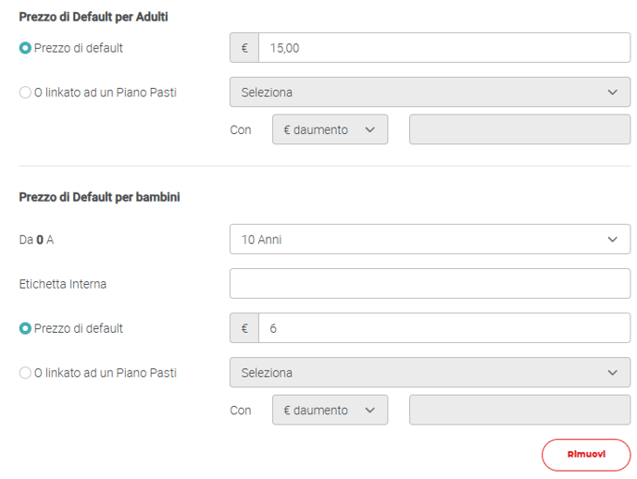Image resolution: width=637 pixels, height=479 pixels.
Task: Click the "Rimuovi" button
Action: point(586,454)
